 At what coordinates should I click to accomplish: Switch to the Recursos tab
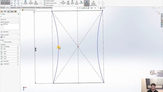(3, 8)
